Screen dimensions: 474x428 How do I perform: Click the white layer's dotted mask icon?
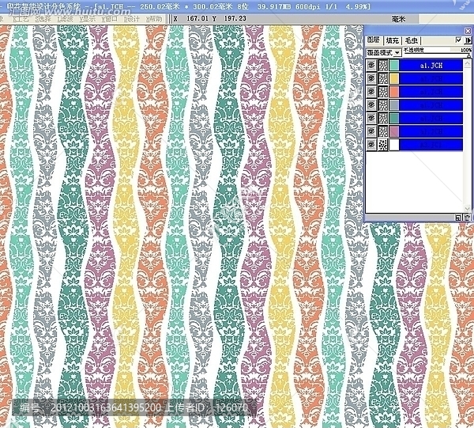[x=383, y=145]
